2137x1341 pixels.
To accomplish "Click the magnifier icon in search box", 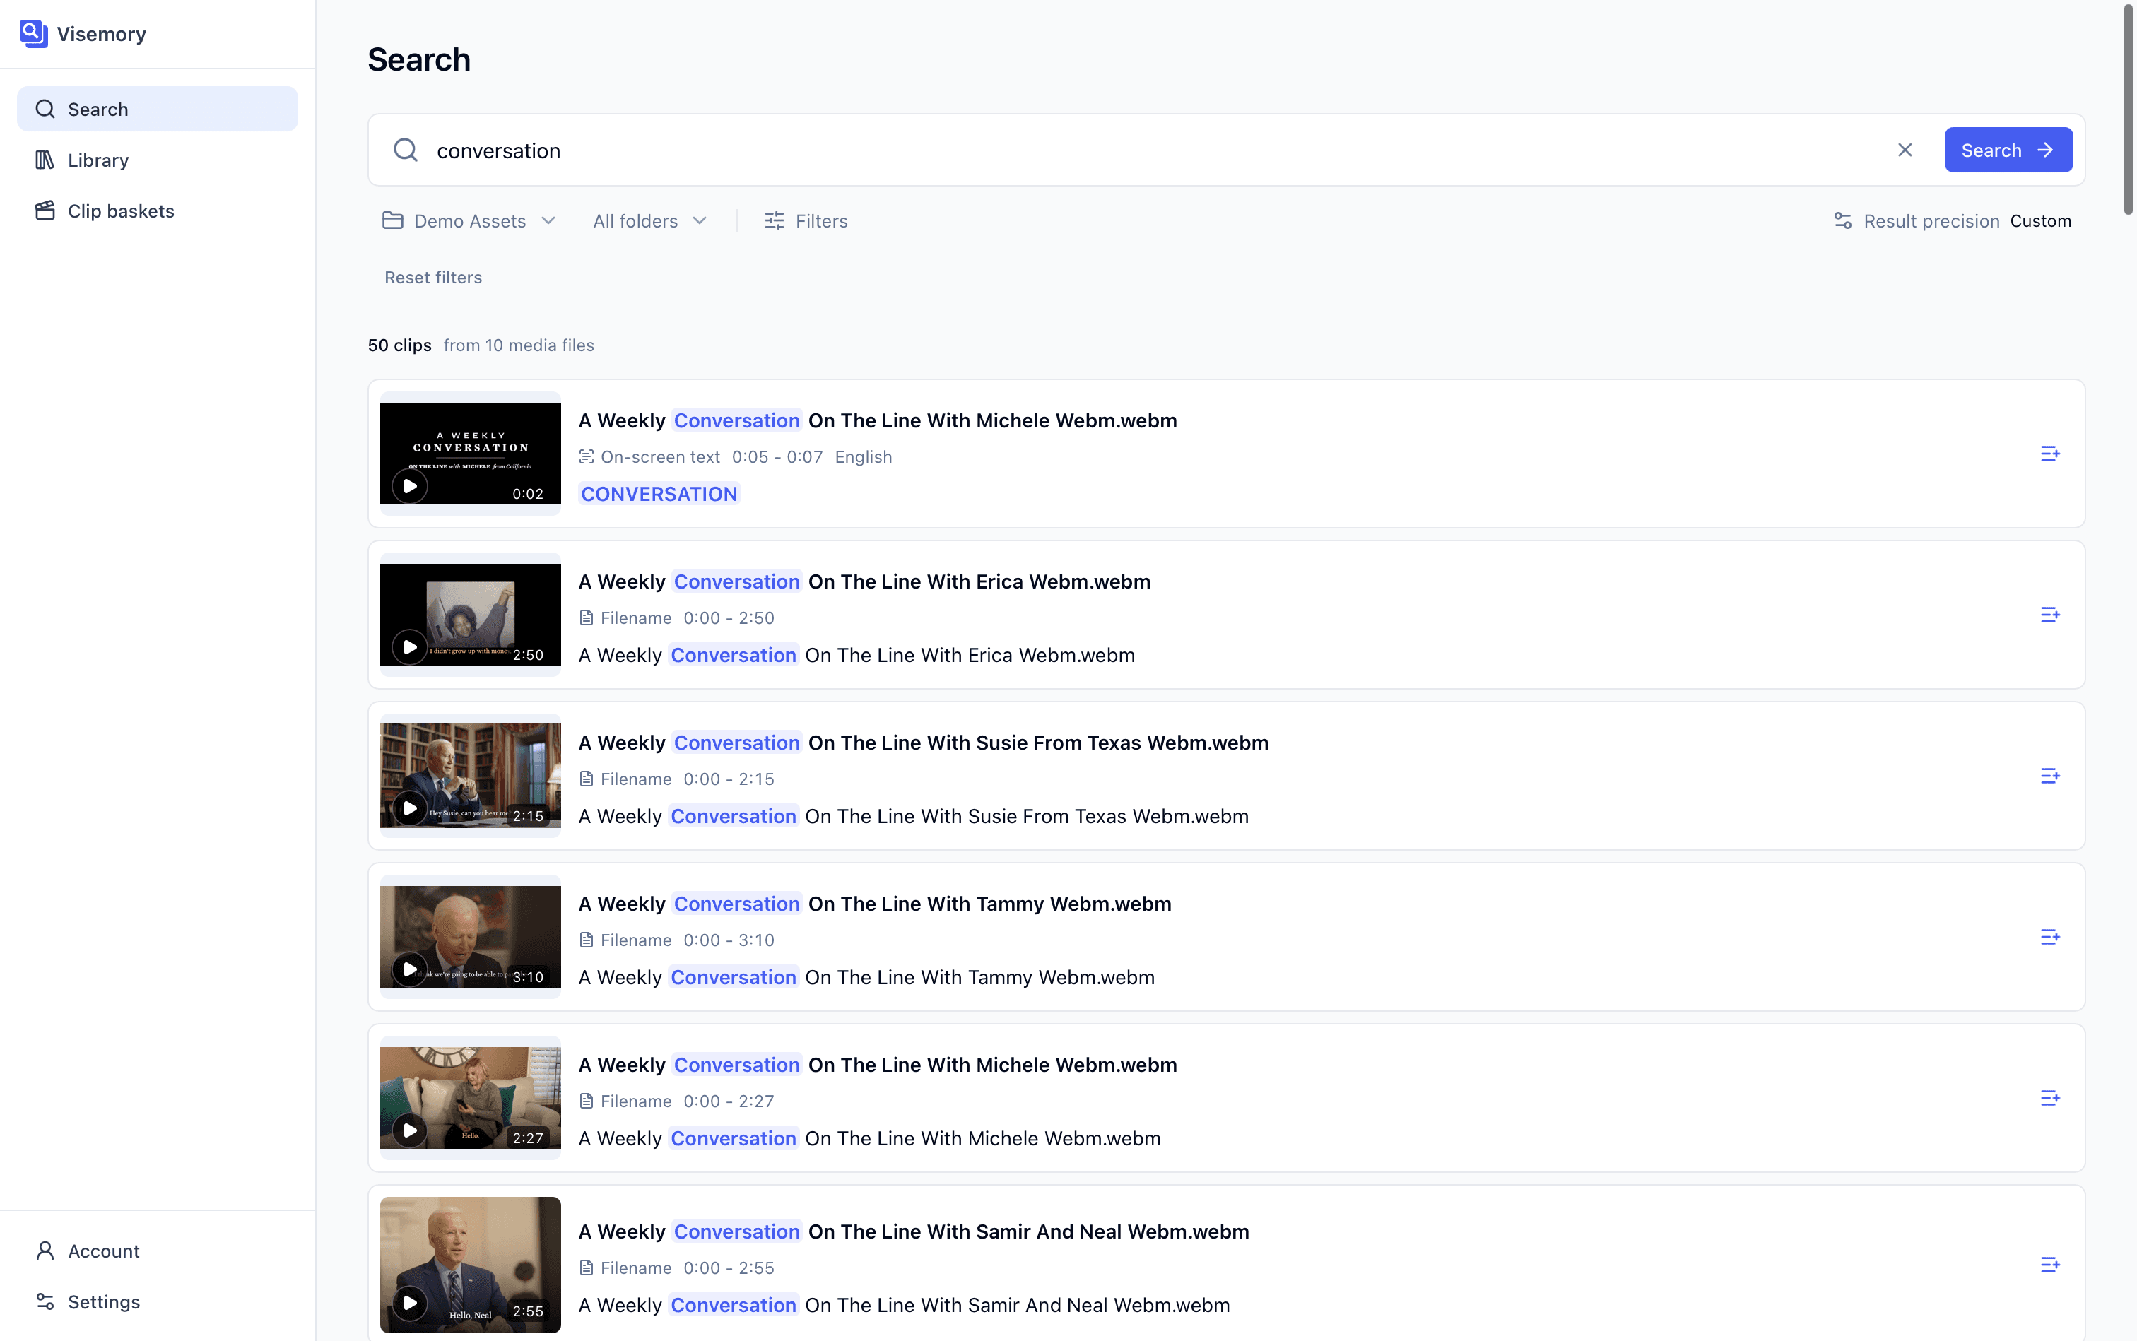I will (406, 150).
